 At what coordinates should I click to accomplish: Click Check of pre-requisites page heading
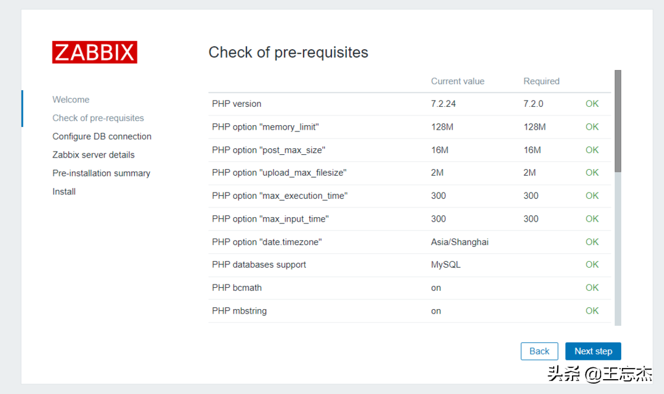pyautogui.click(x=288, y=52)
